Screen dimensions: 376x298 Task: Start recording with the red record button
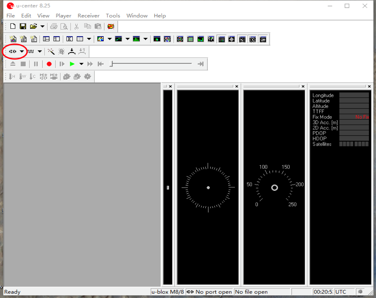click(49, 64)
